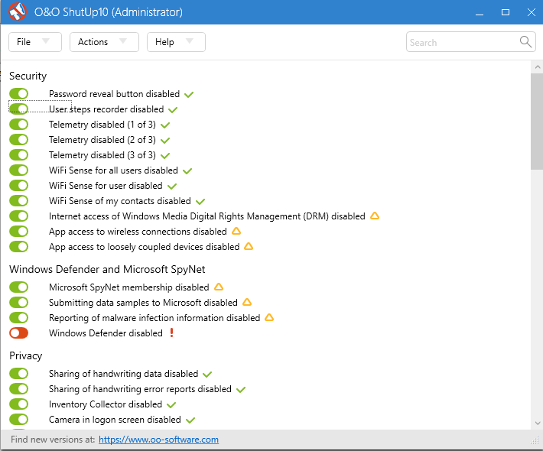This screenshot has width=543, height=451.
Task: Toggle Internet access of Windows Media DRM switch
Action: [18, 216]
